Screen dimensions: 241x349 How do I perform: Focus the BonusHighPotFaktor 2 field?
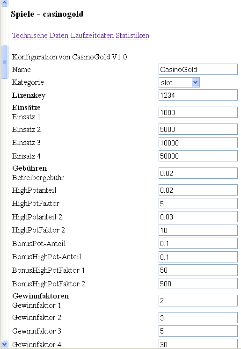coord(198,284)
